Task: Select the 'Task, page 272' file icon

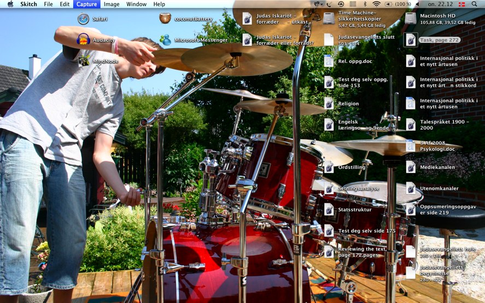Action: [411, 40]
